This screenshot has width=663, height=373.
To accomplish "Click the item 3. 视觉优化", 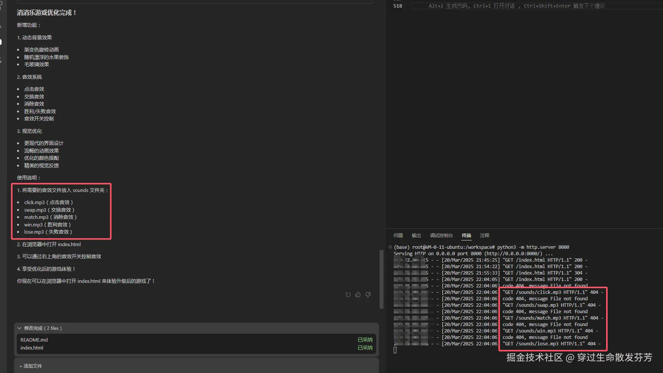I will point(30,131).
